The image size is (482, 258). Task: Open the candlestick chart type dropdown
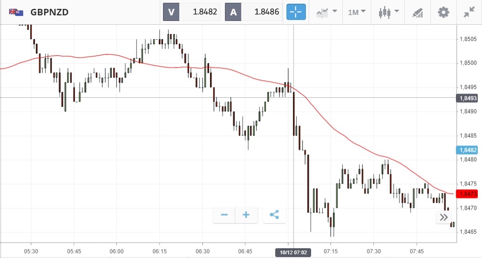pyautogui.click(x=389, y=12)
